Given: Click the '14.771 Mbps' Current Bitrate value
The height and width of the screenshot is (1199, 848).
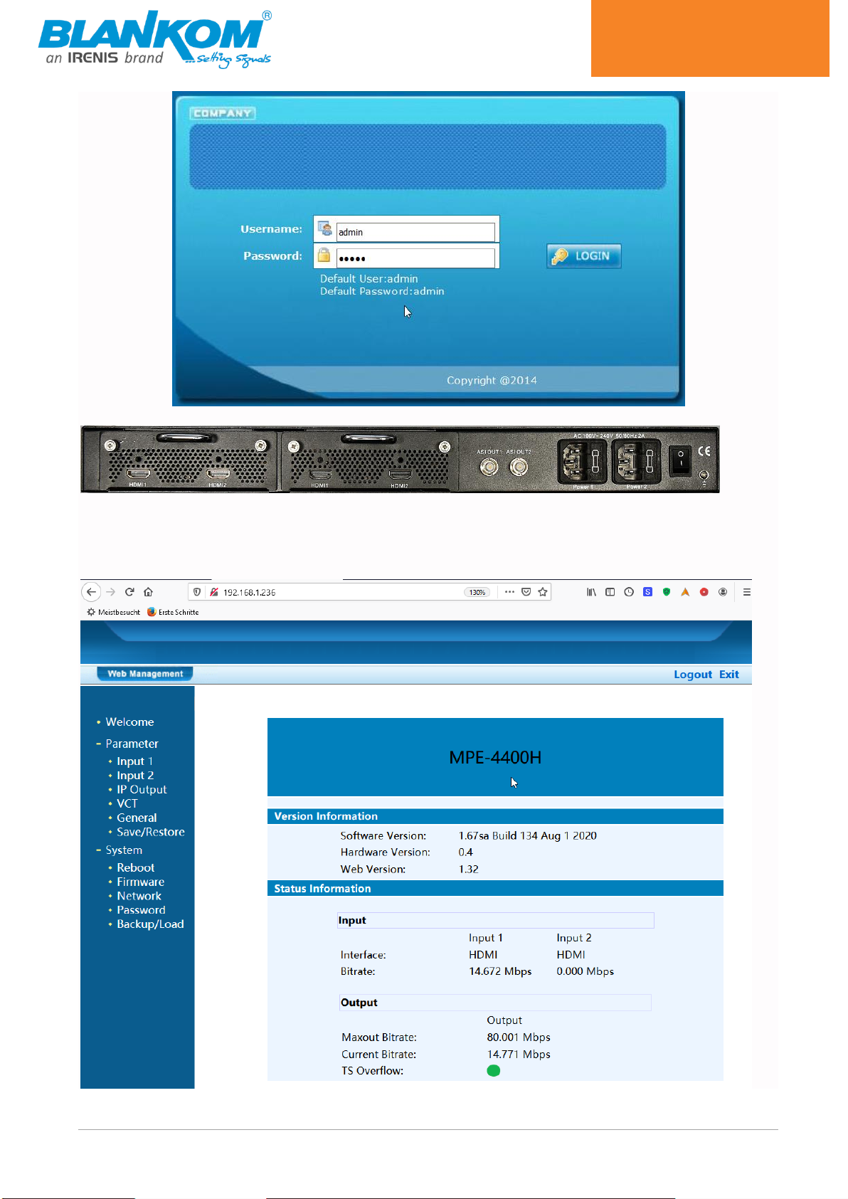Looking at the screenshot, I should coord(519,1055).
